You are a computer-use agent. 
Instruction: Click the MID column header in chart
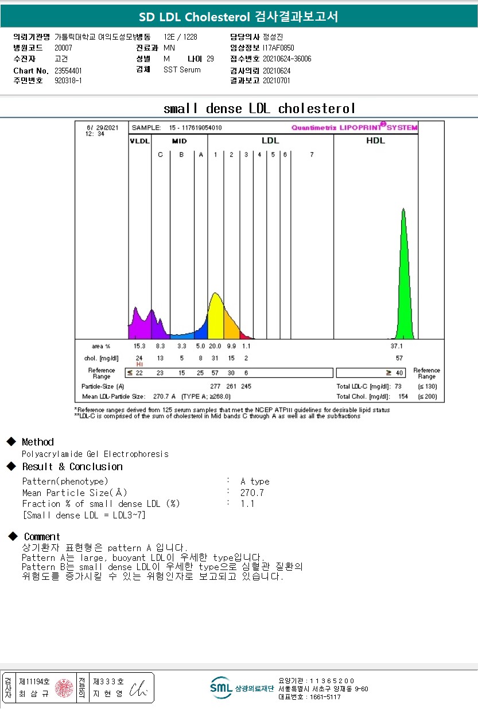(x=180, y=141)
